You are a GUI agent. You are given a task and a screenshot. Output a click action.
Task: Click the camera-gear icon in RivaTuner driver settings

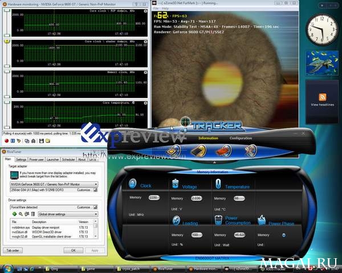[27, 214]
